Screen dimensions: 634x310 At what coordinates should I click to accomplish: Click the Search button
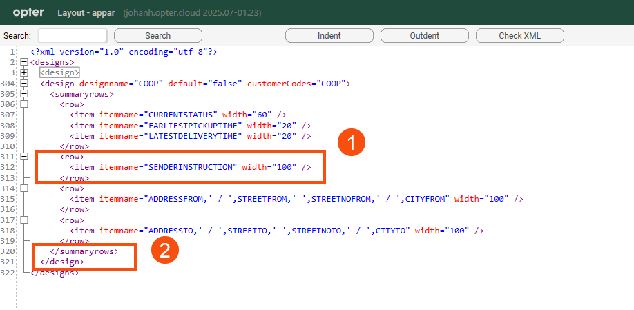157,36
